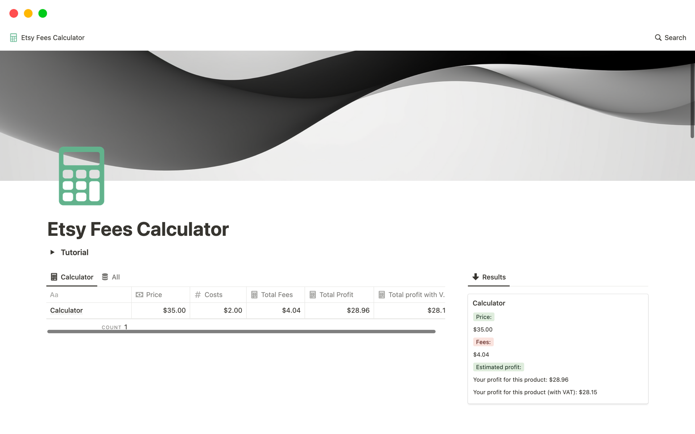Click the Calculator row to open it
Viewport: 695px width, 434px height.
[67, 310]
